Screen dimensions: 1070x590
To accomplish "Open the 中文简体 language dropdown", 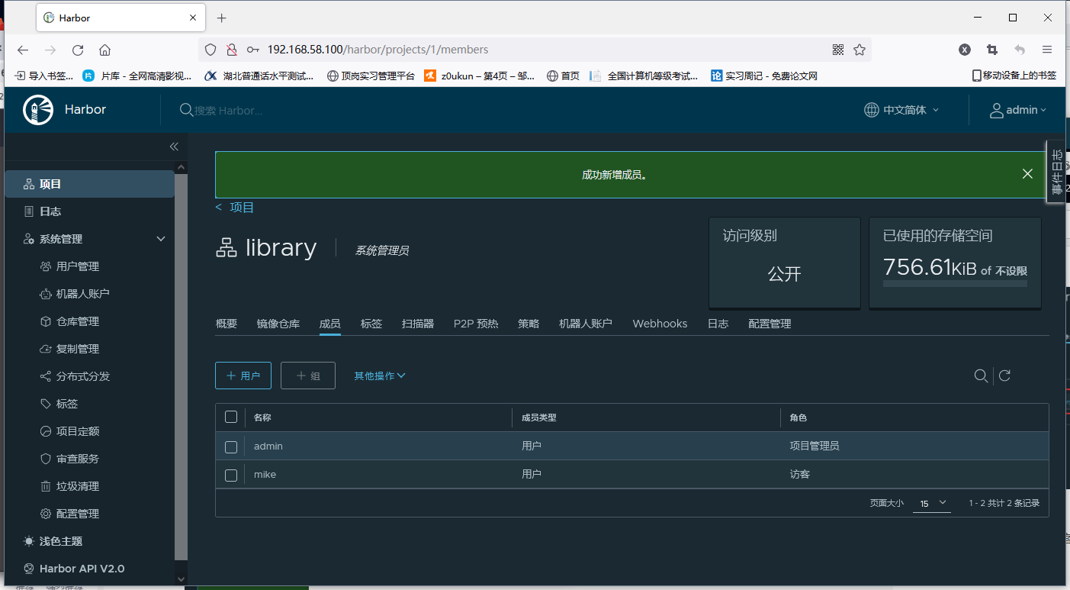I will pos(902,110).
